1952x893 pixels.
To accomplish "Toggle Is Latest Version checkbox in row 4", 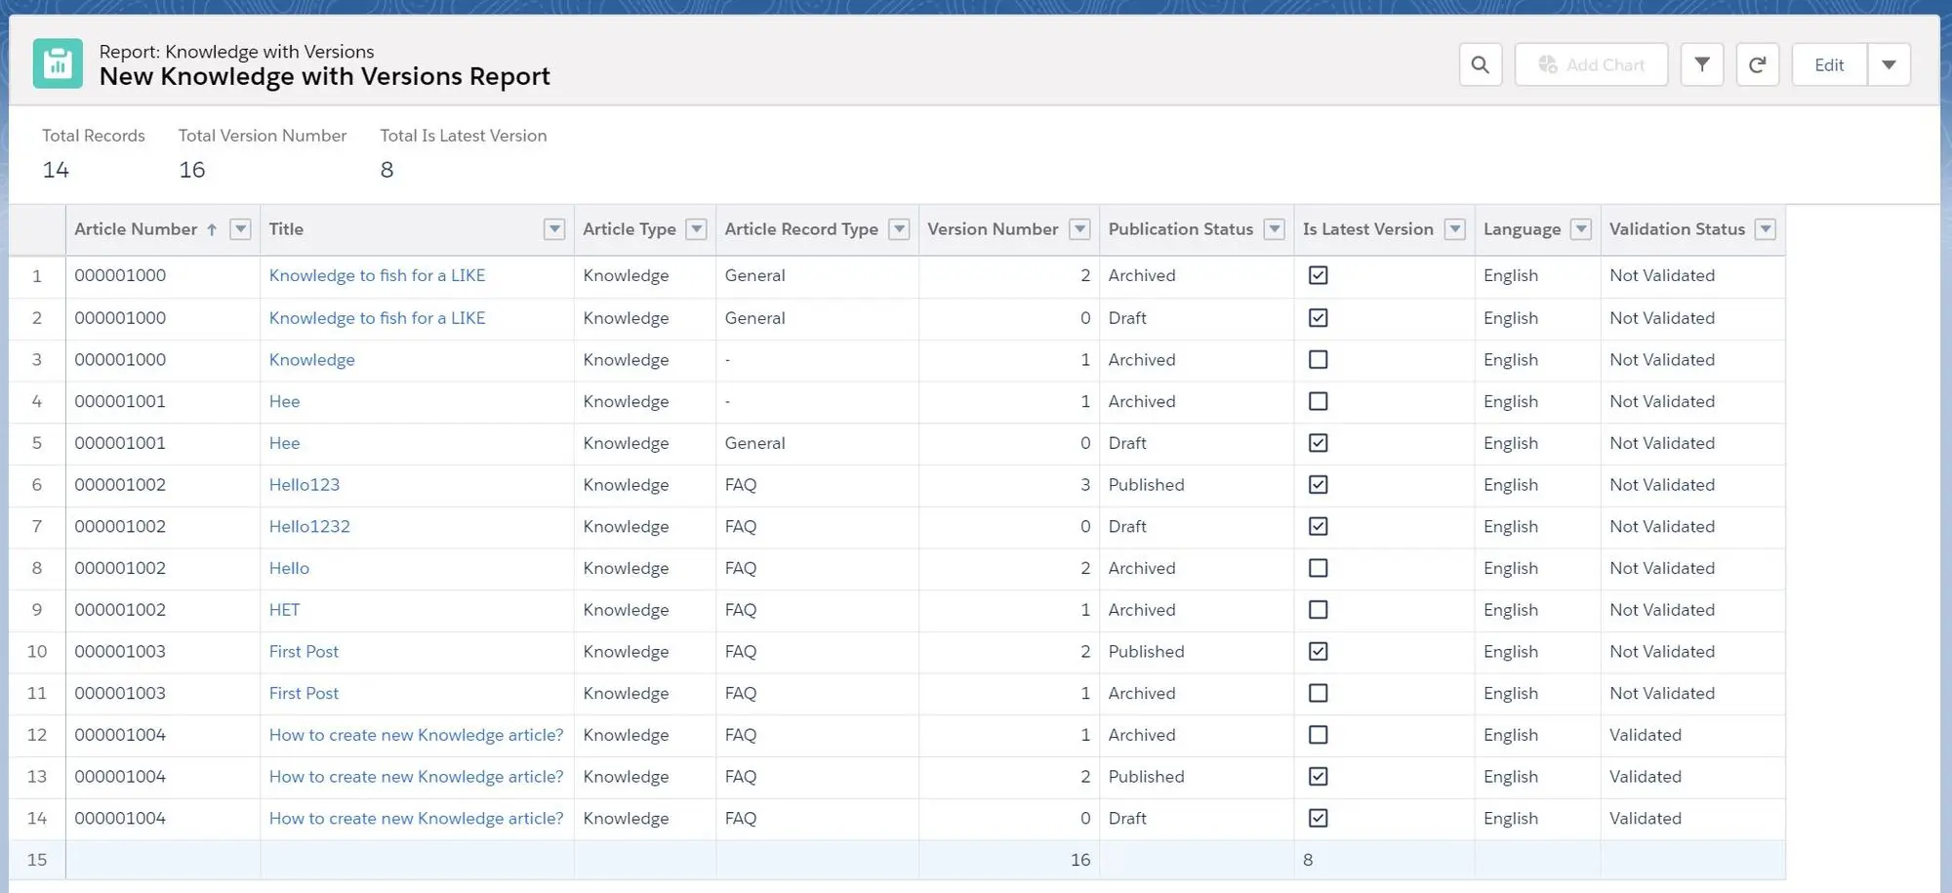I will coord(1318,401).
